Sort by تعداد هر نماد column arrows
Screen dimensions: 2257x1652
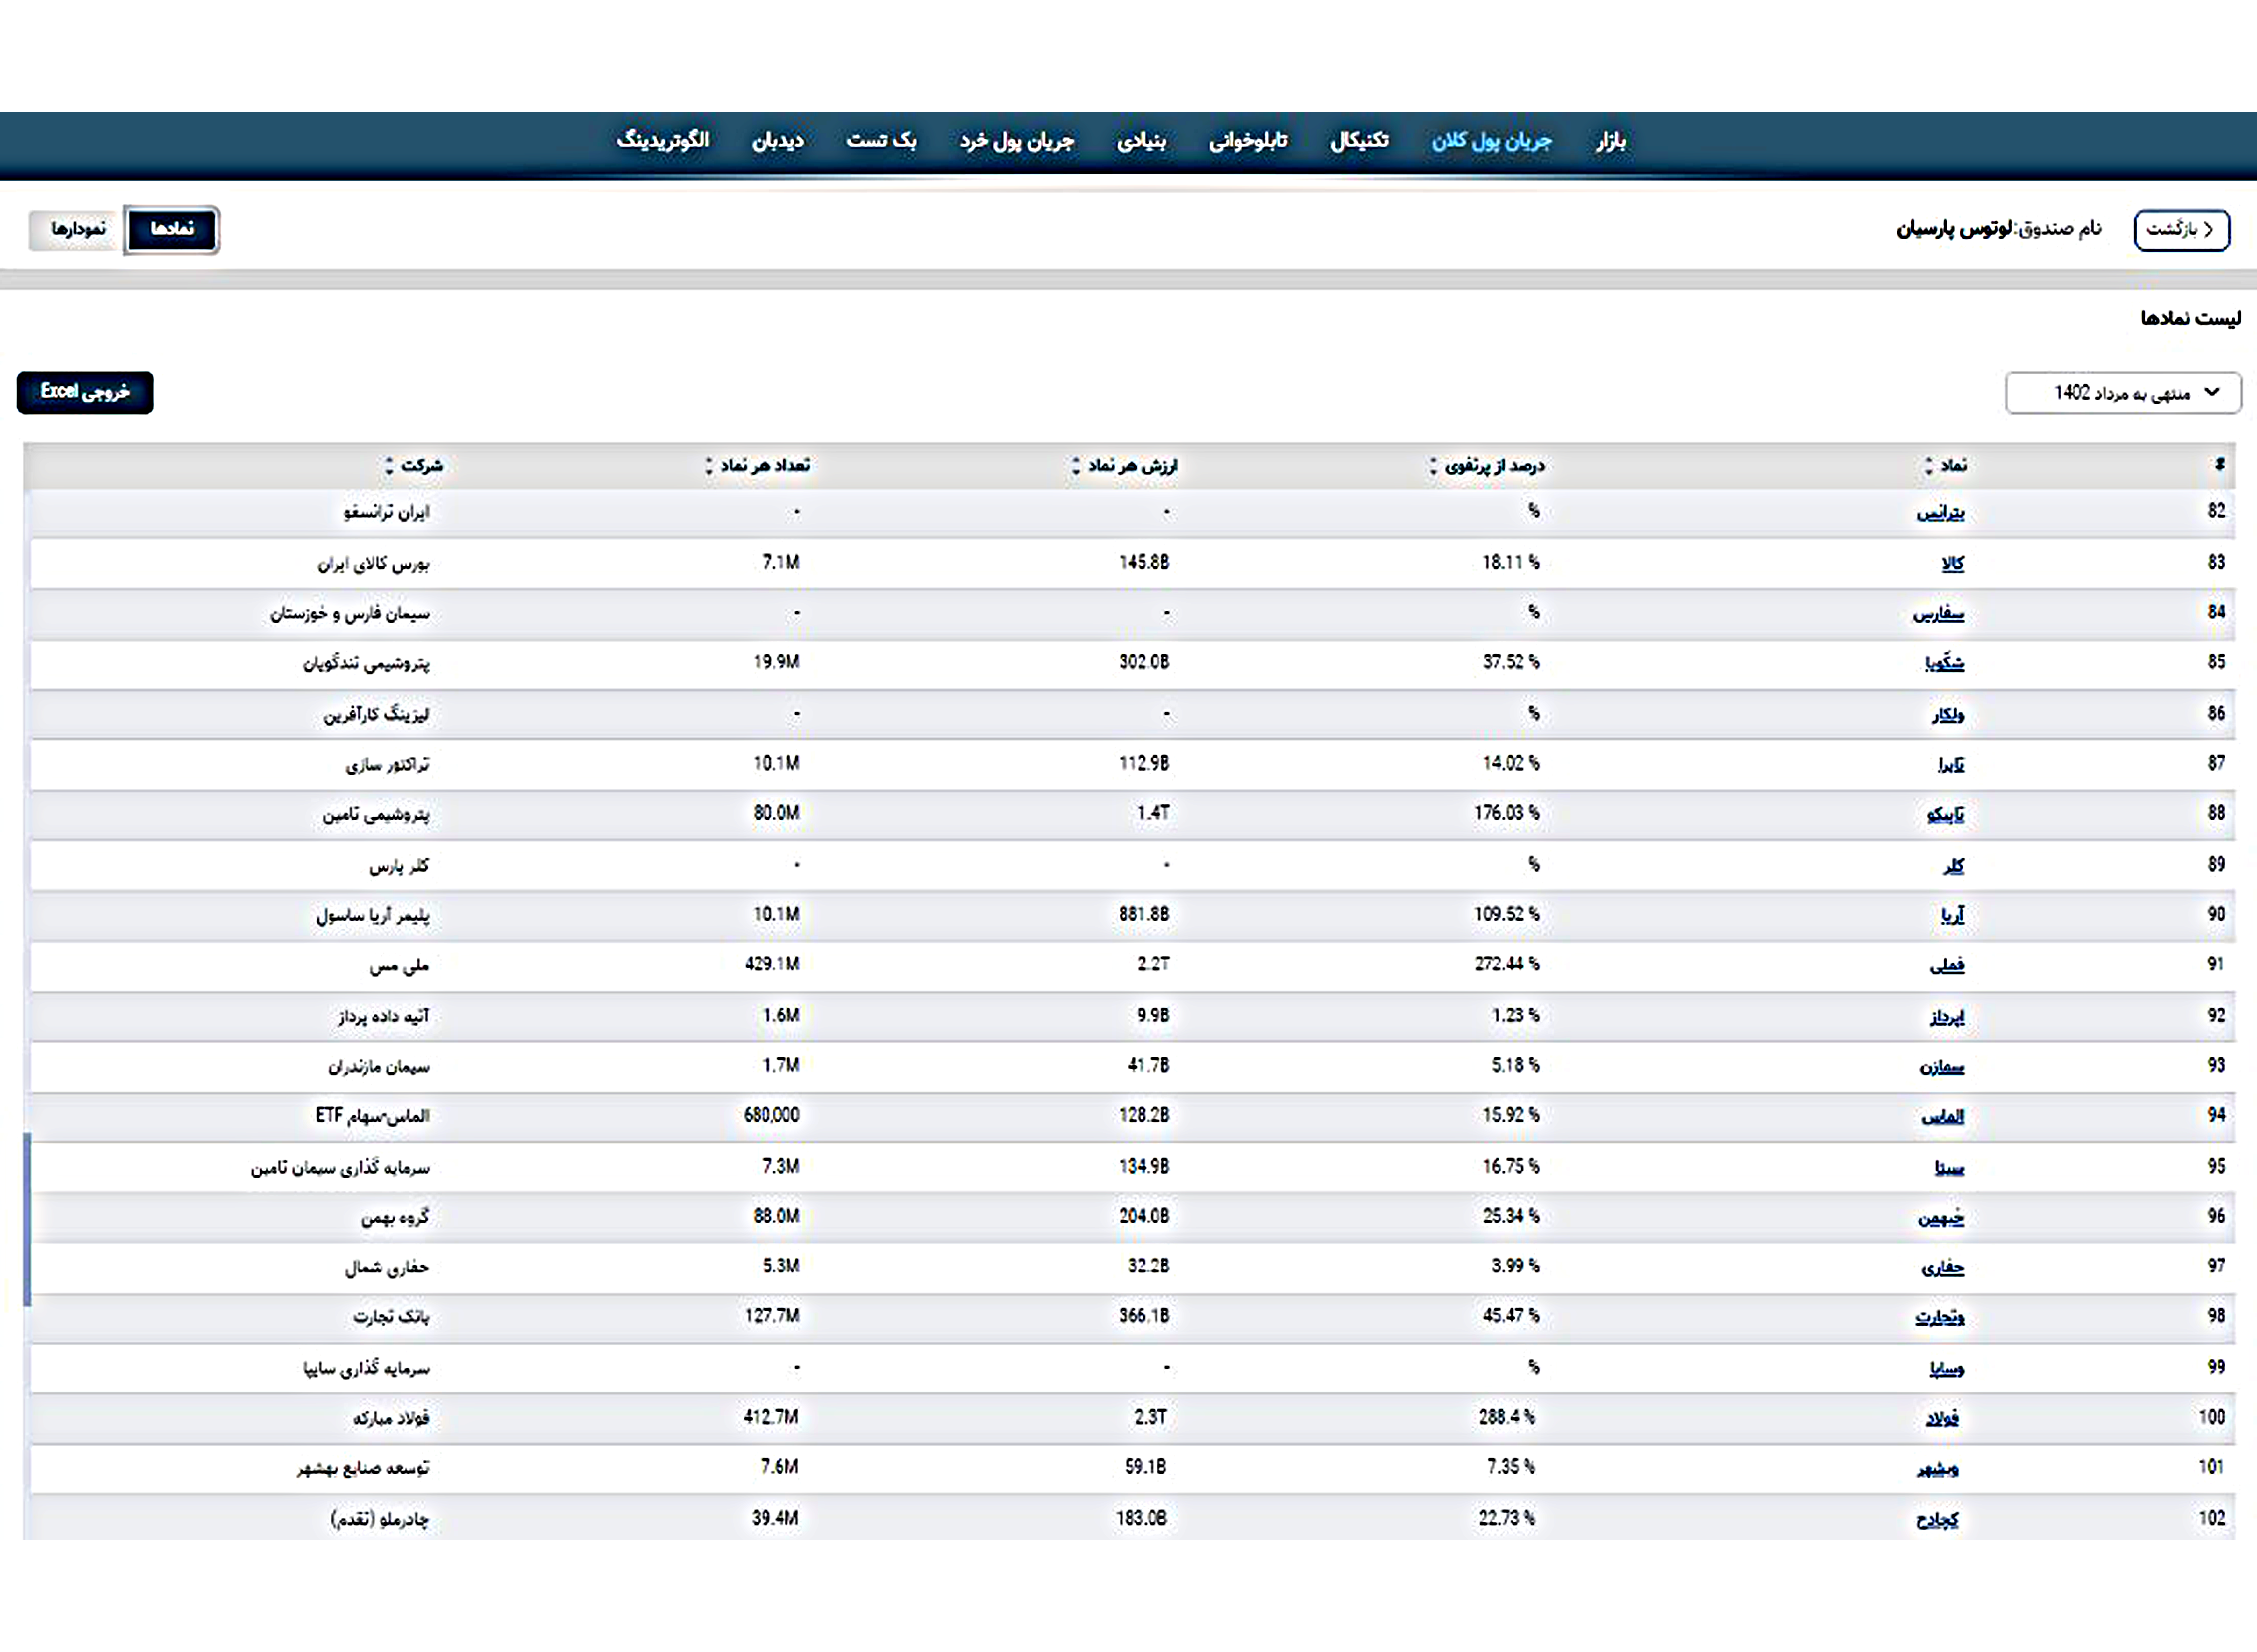point(709,466)
